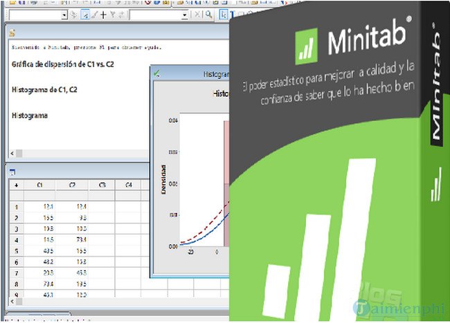Select the C4 column header in worksheet

(128, 185)
